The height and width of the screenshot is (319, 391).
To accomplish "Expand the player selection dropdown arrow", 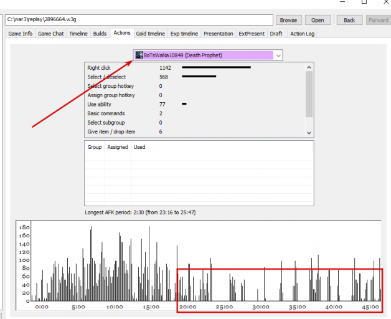I will 278,55.
